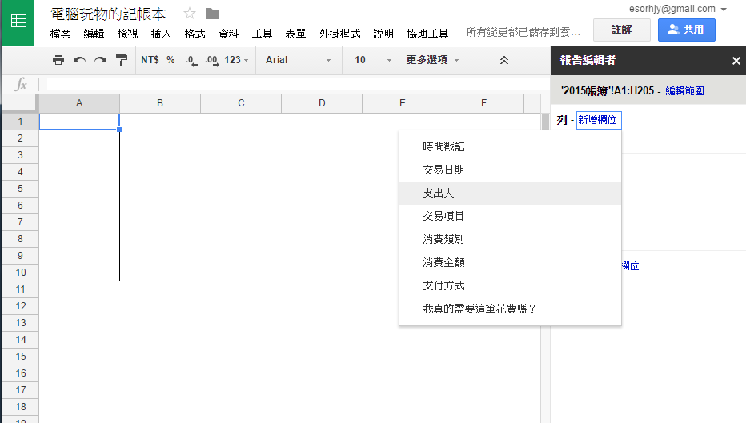
Task: Click the formula bar input
Action: [298, 85]
